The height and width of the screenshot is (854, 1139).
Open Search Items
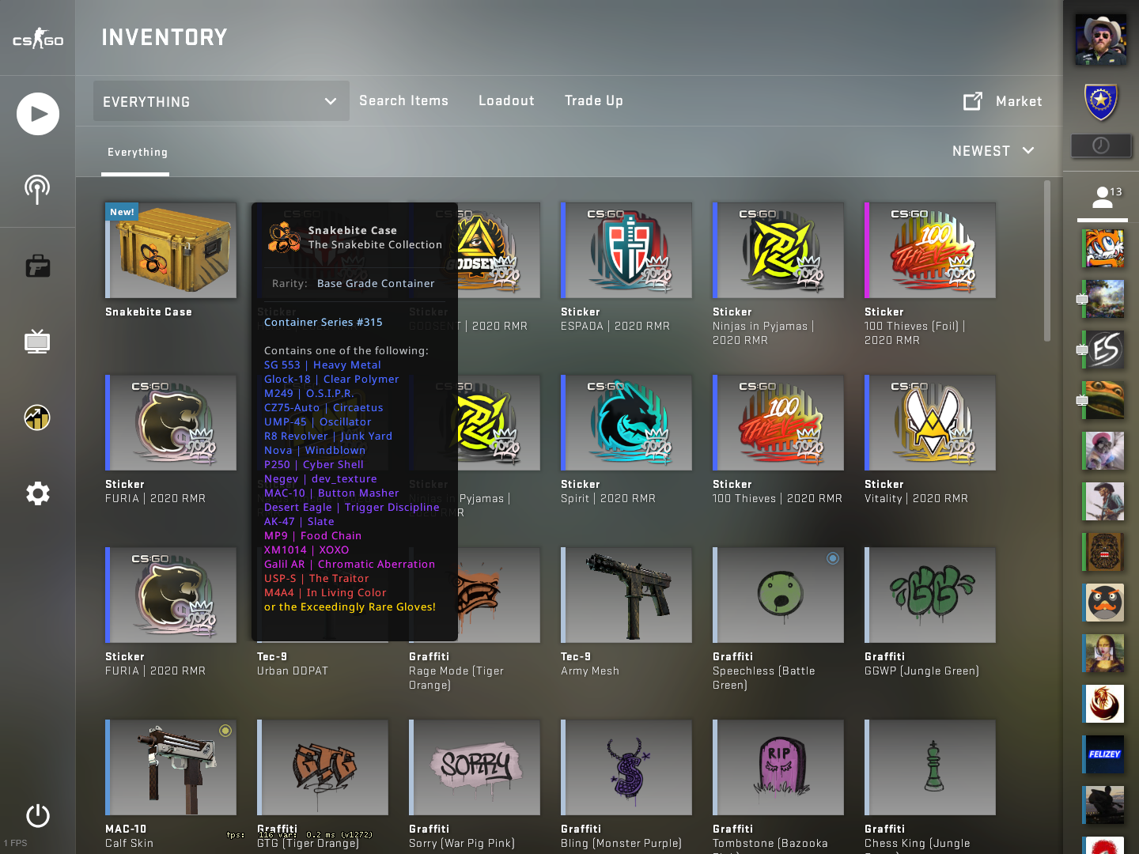403,100
